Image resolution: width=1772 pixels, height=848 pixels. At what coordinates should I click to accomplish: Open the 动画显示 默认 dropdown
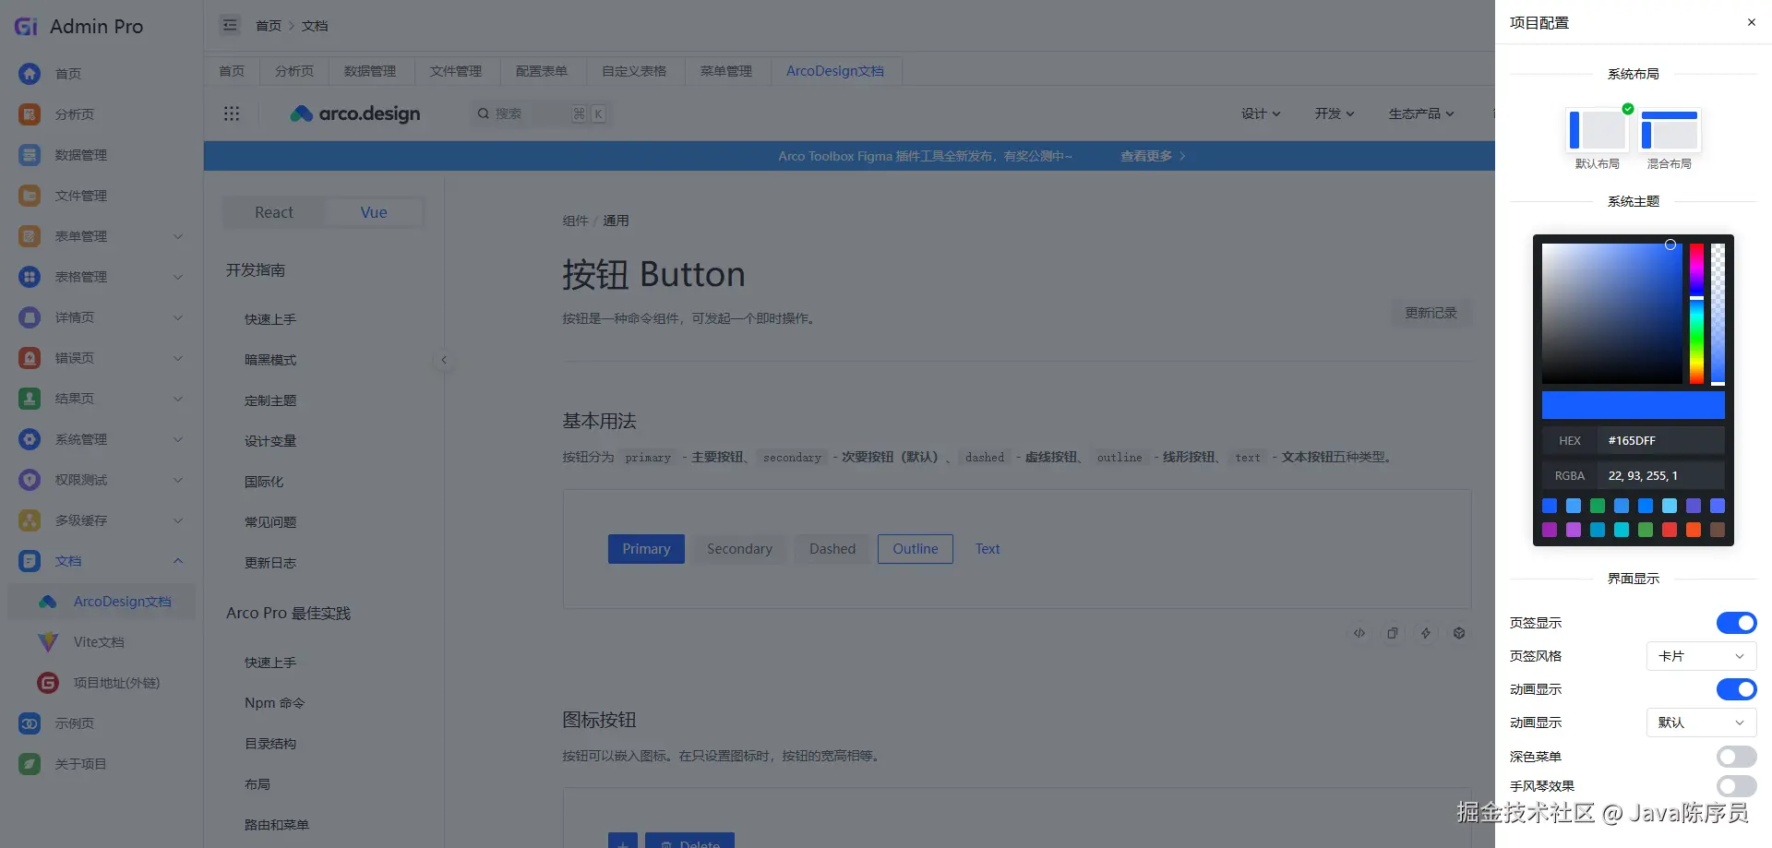1701,723
